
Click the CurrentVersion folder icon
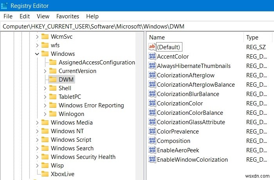53,71
